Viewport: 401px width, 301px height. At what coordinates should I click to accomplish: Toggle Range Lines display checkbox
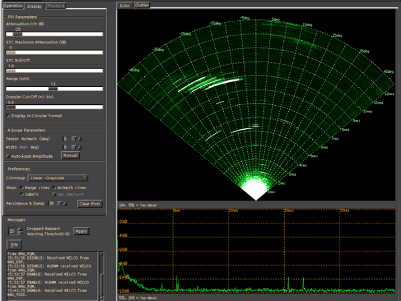coord(23,189)
